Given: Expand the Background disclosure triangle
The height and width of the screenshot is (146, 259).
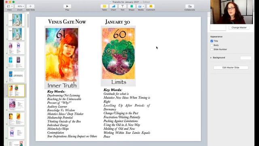Looking at the screenshot, I should pyautogui.click(x=211, y=58).
